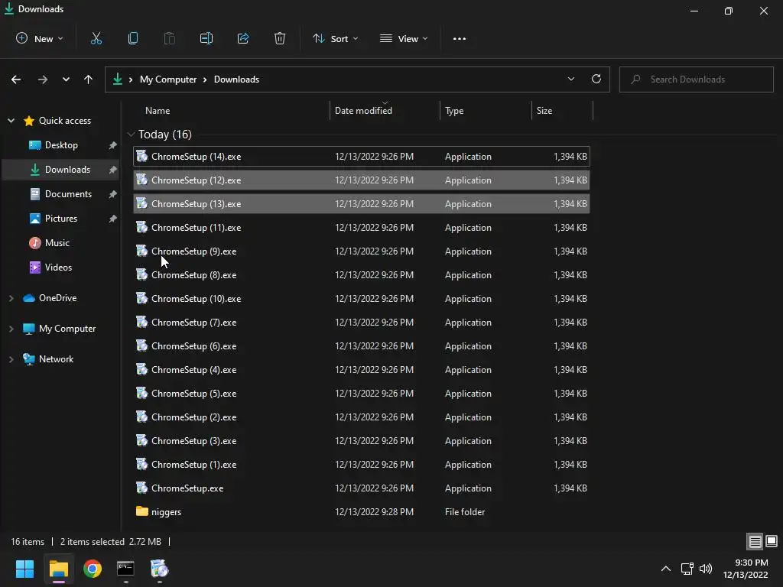Click the Rename icon in toolbar
Viewport: 783px width, 587px height.
pyautogui.click(x=206, y=38)
